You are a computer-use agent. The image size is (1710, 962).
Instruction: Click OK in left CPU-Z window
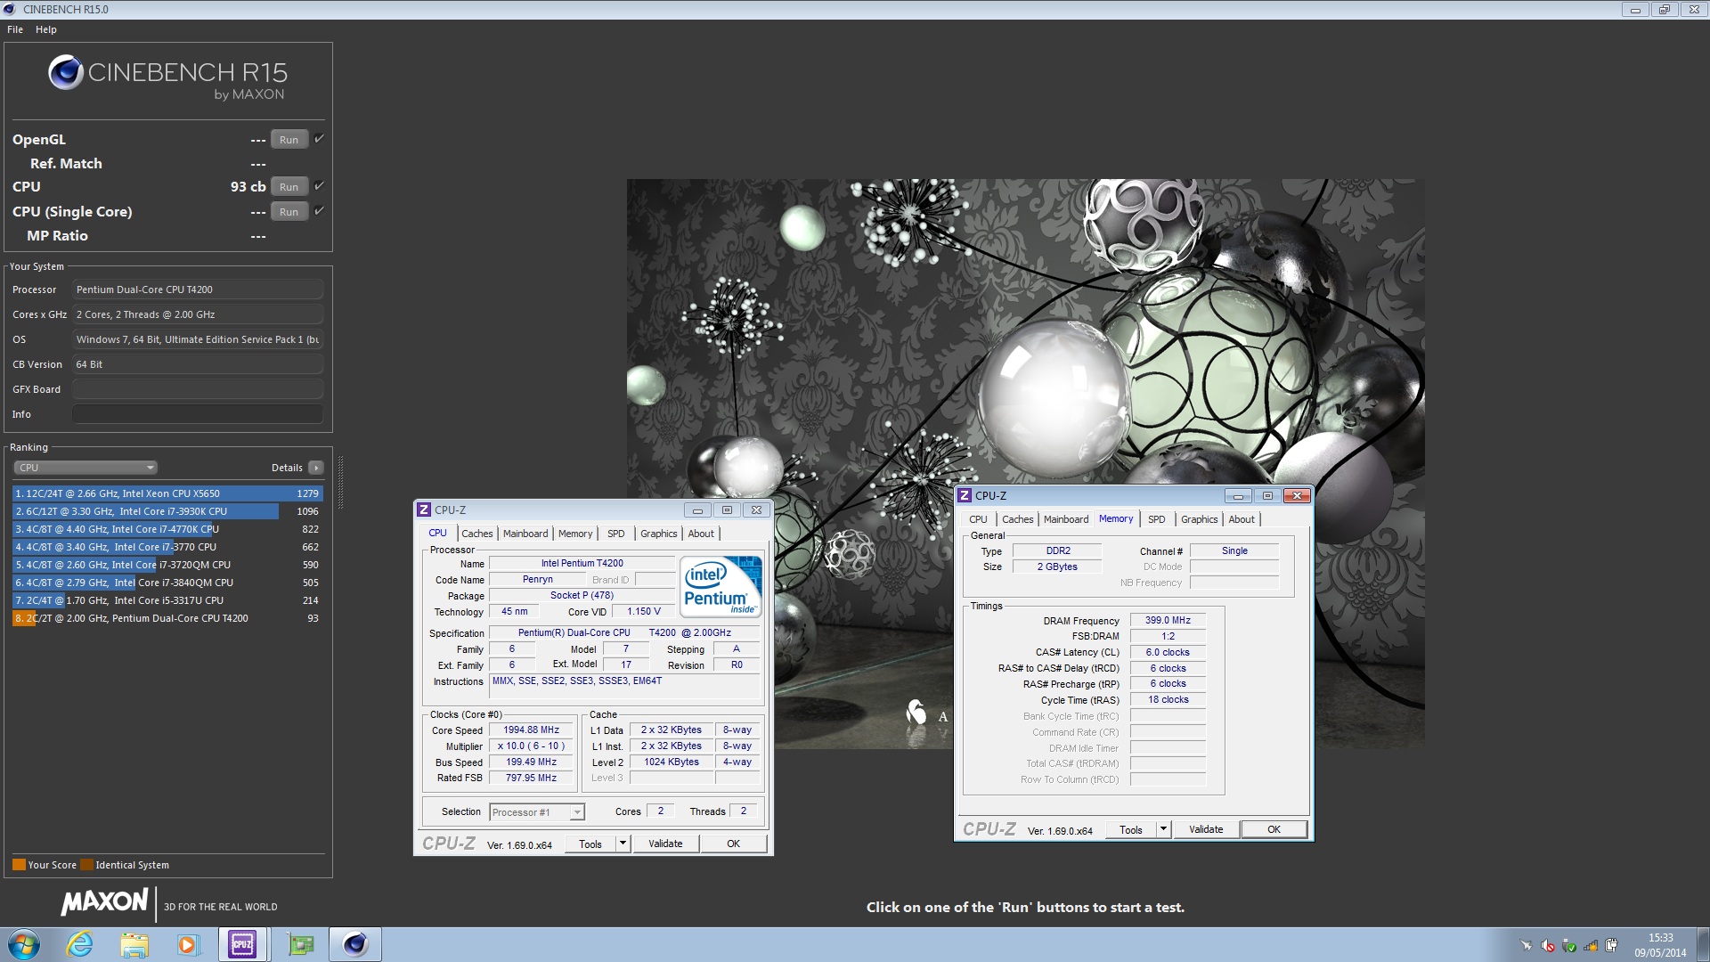tap(733, 844)
